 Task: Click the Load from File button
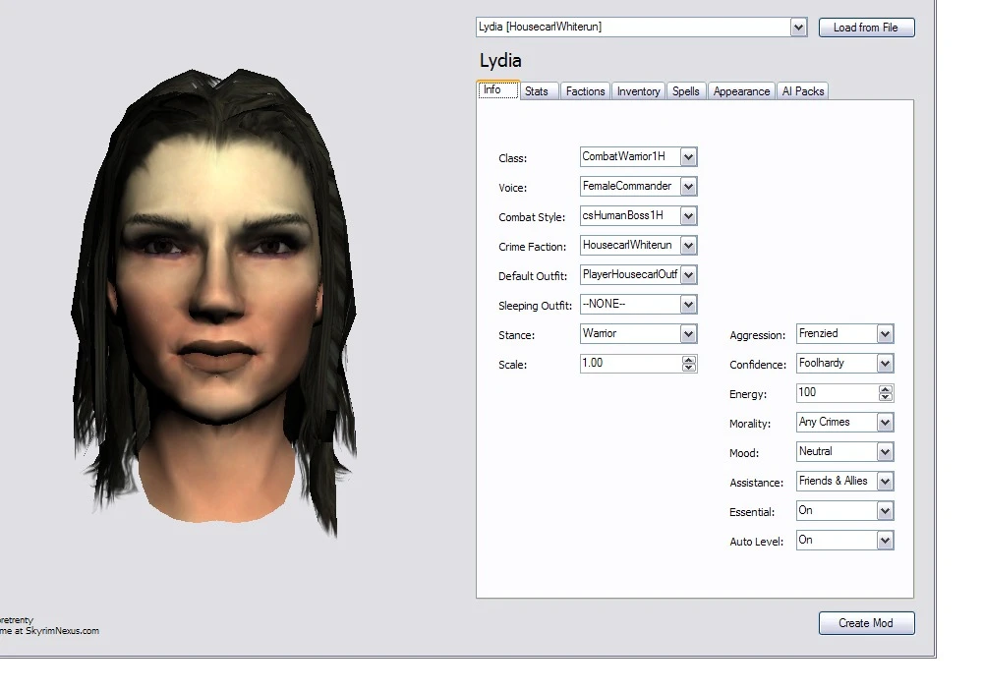(x=866, y=28)
